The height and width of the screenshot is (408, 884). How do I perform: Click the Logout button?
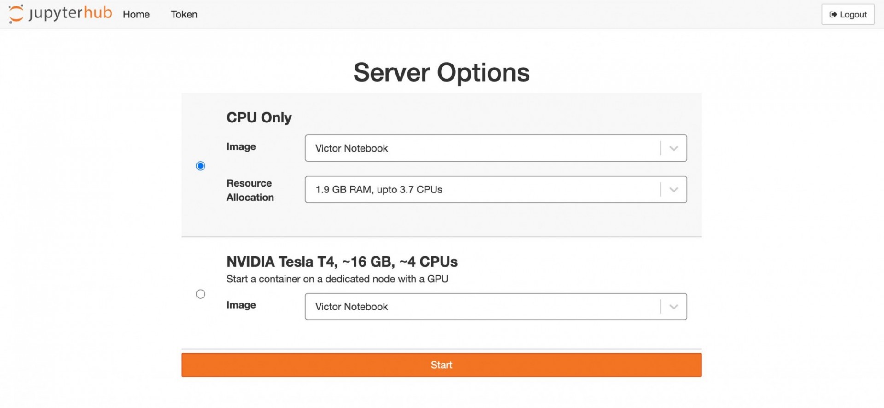click(848, 14)
